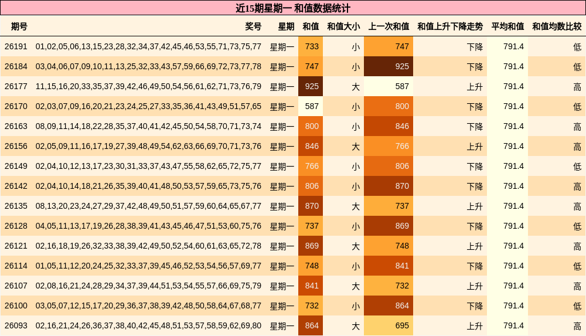Click previous-sum cell 695 in row 26093
Viewport: 586px width, 336px height.
(389, 325)
